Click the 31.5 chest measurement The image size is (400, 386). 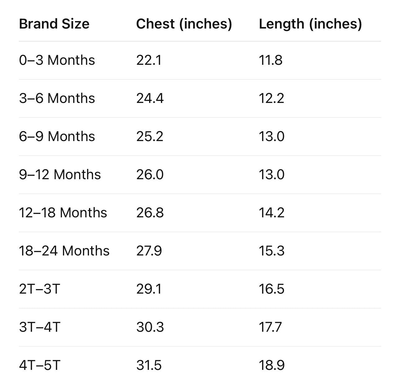[149, 365]
